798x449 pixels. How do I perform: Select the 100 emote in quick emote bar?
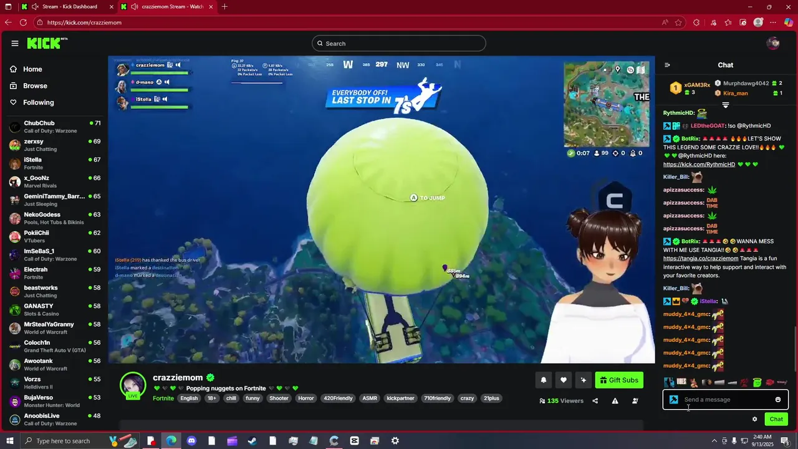click(x=744, y=382)
